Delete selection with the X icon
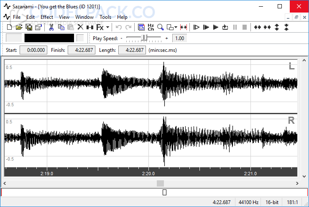The width and height of the screenshot is (309, 207). click(x=80, y=27)
